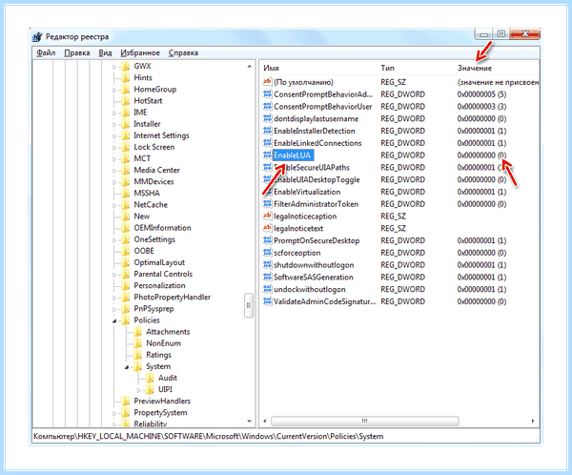
Task: Click the EnableInstallerDetection DWORD icon
Action: pyautogui.click(x=267, y=131)
